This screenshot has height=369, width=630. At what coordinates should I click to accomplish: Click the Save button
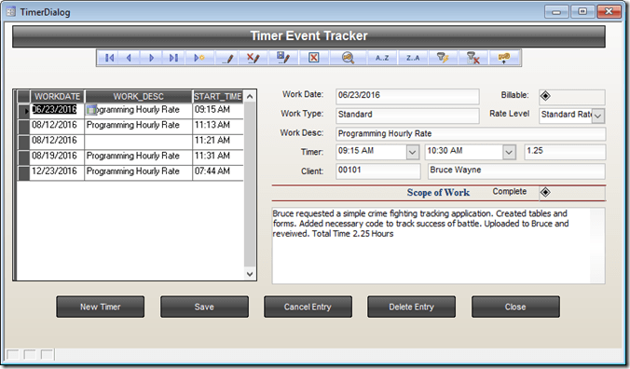tap(204, 307)
